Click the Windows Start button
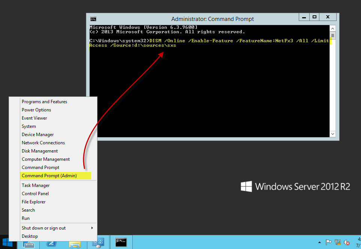This screenshot has width=361, height=249. (7, 243)
